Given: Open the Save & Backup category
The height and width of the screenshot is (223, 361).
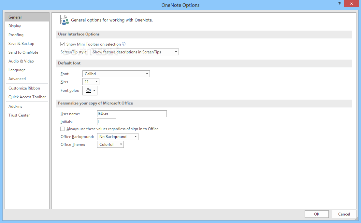Looking at the screenshot, I should coord(27,44).
